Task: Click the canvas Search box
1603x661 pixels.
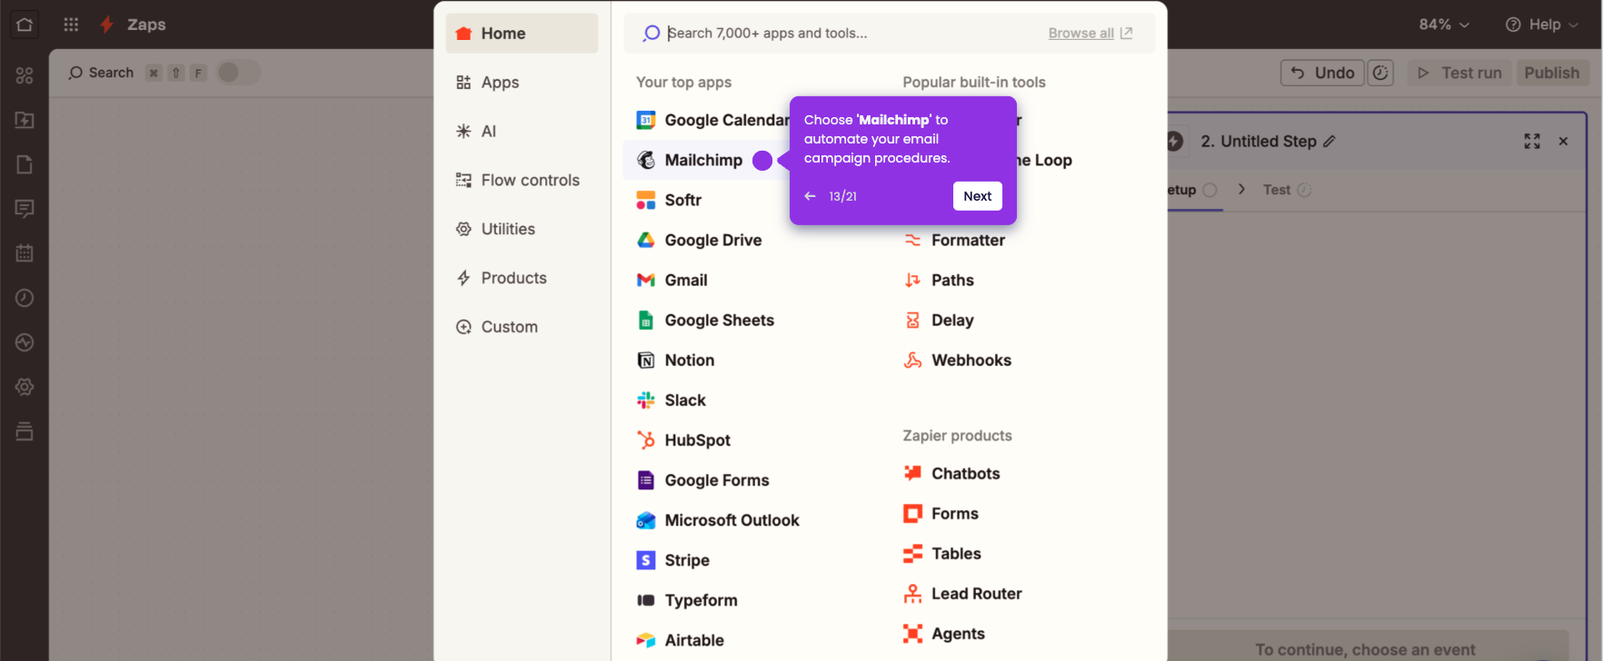Action: coord(102,73)
